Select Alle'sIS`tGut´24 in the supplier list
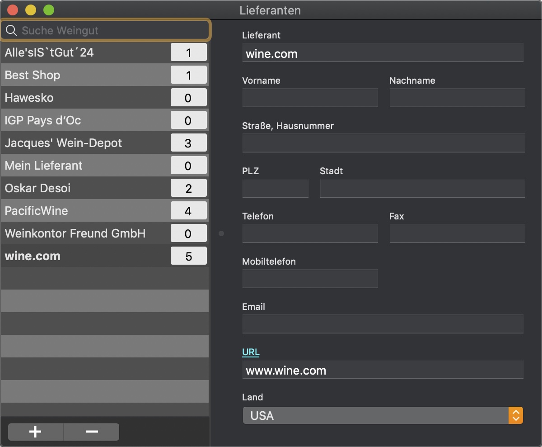This screenshot has height=447, width=542. 105,52
